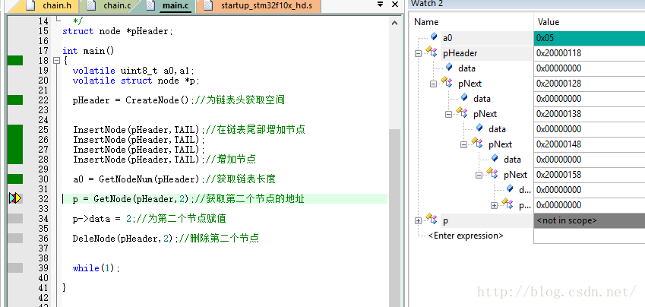This screenshot has height=307, width=645.
Task: Collapse the pNext node with value 0x20000148
Action: pyautogui.click(x=464, y=144)
